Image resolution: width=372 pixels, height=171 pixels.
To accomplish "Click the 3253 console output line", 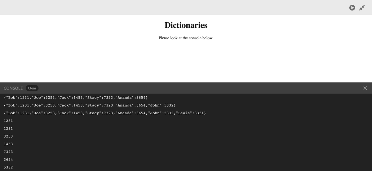I will (x=8, y=136).
